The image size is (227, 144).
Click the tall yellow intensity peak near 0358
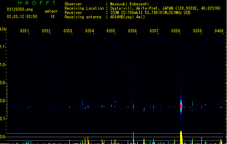[x=181, y=138]
